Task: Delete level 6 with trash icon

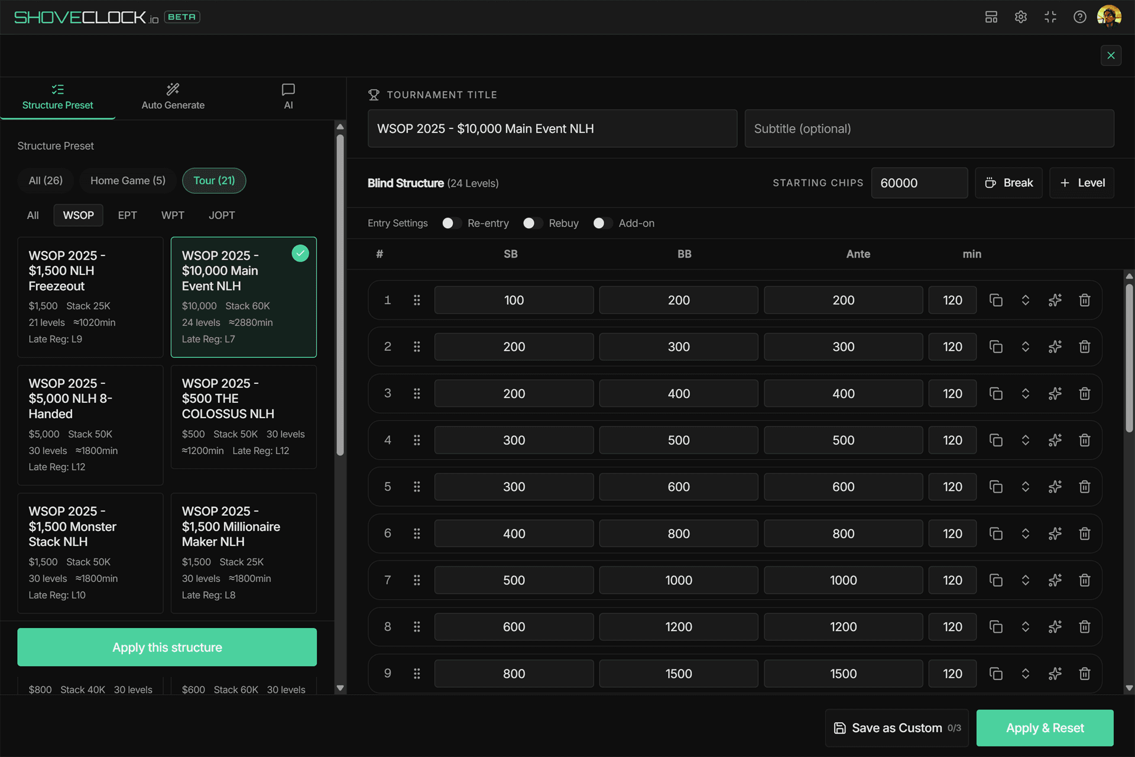Action: pos(1085,534)
